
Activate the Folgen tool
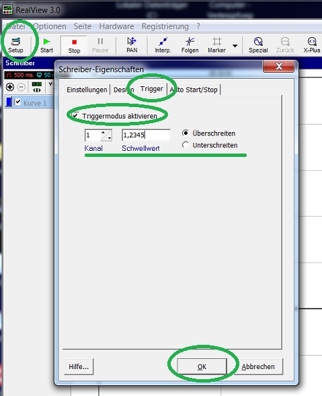click(190, 46)
